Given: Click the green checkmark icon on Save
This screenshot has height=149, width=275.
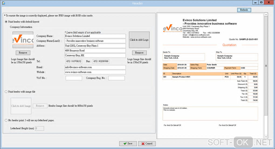Looking at the screenshot, I should pos(125,144).
